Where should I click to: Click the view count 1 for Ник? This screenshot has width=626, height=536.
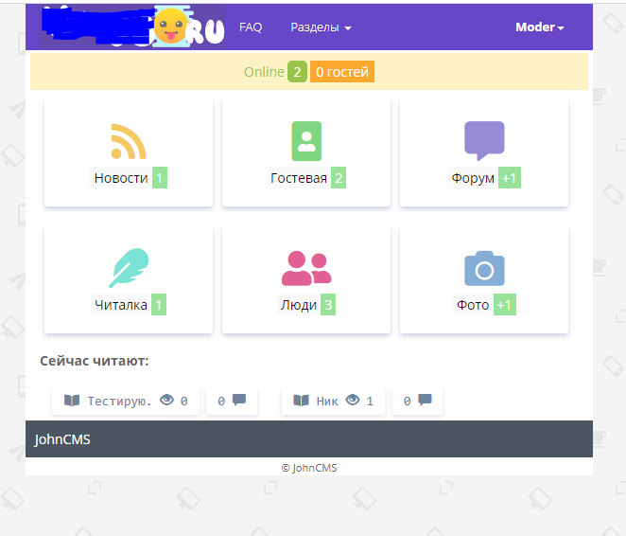tap(370, 401)
